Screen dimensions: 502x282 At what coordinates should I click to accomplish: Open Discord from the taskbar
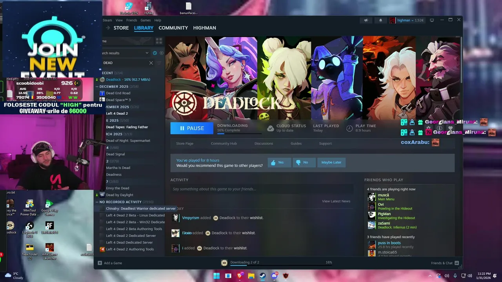click(275, 276)
